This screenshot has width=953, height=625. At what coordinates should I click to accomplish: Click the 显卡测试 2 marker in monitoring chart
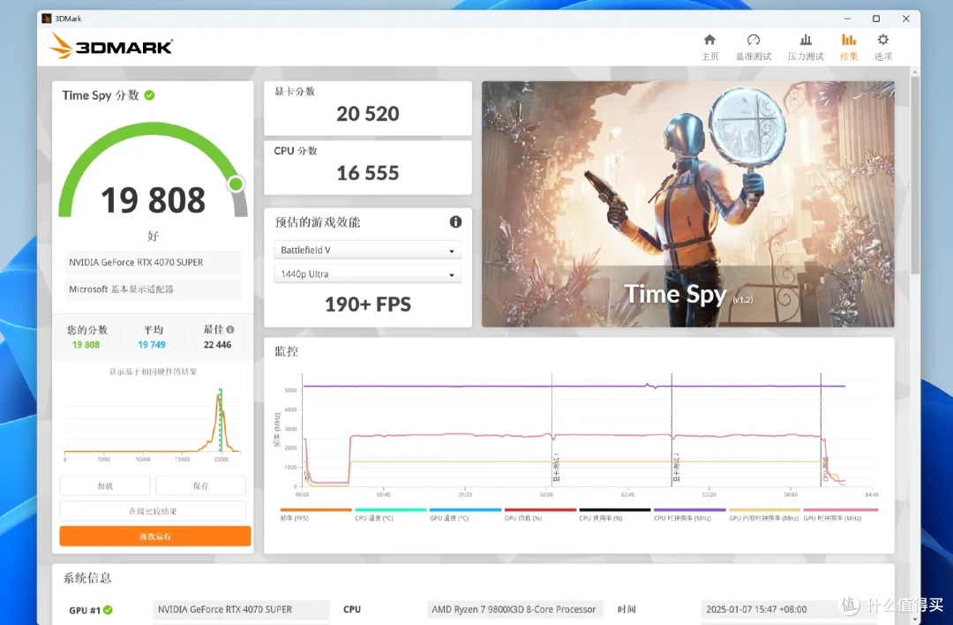pos(676,468)
